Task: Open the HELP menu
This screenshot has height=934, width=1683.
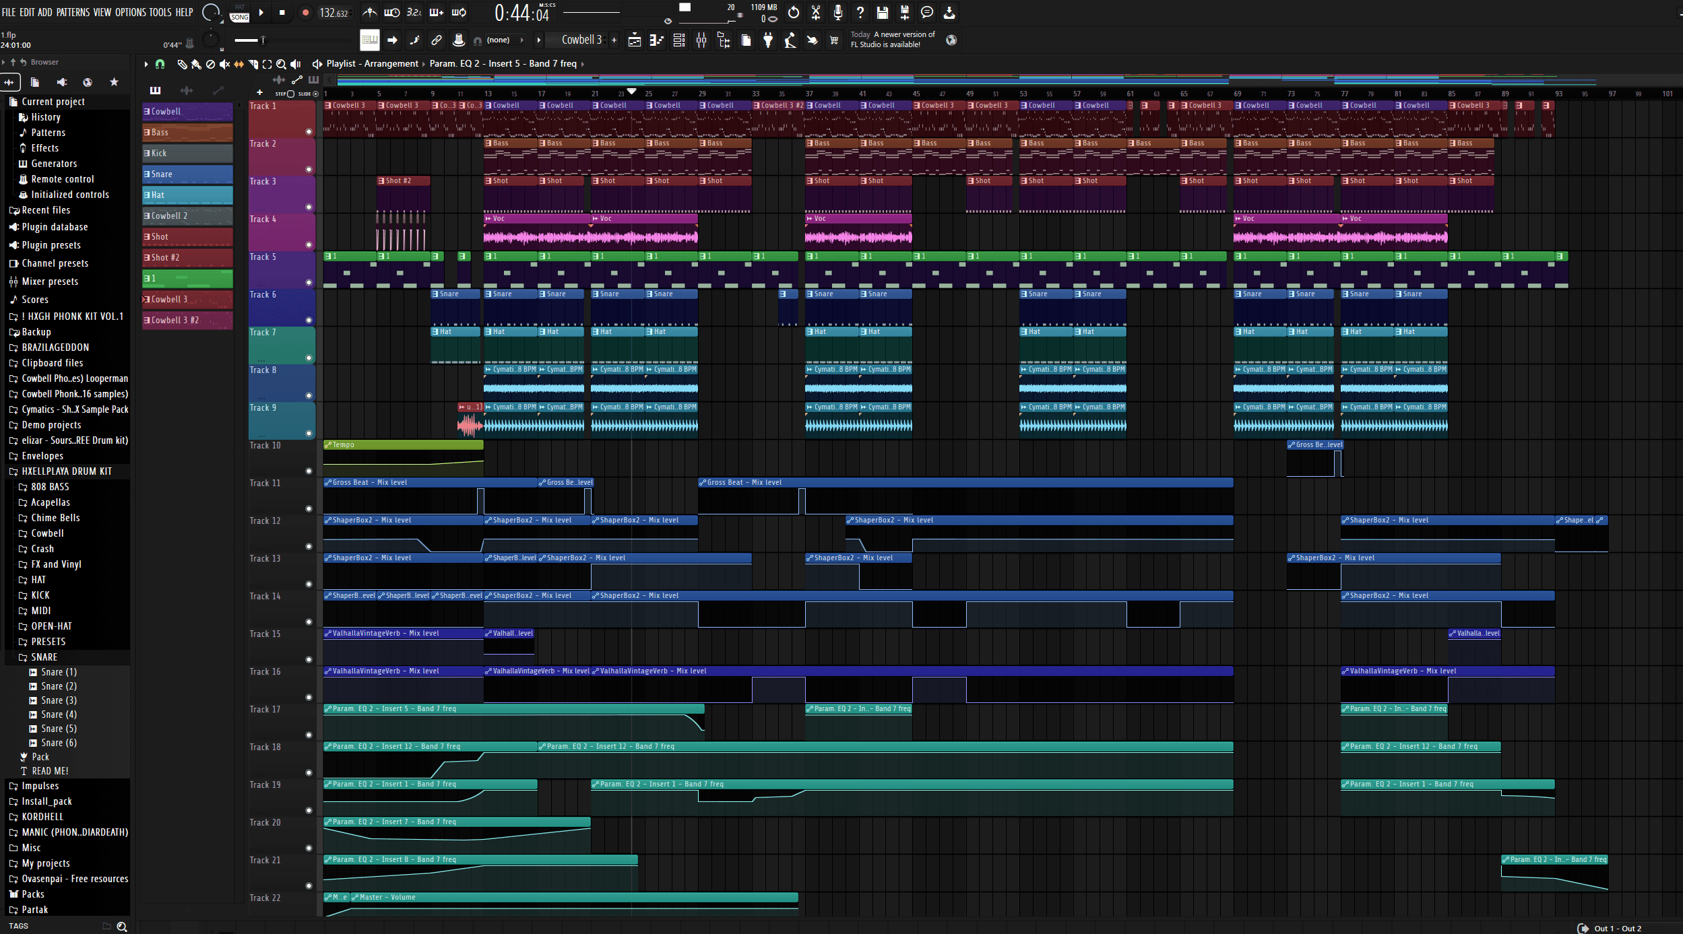Action: coord(184,12)
